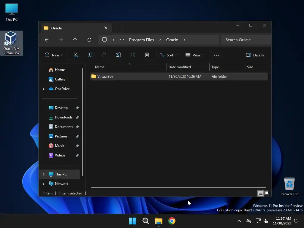Go back with the back arrow

[47, 40]
